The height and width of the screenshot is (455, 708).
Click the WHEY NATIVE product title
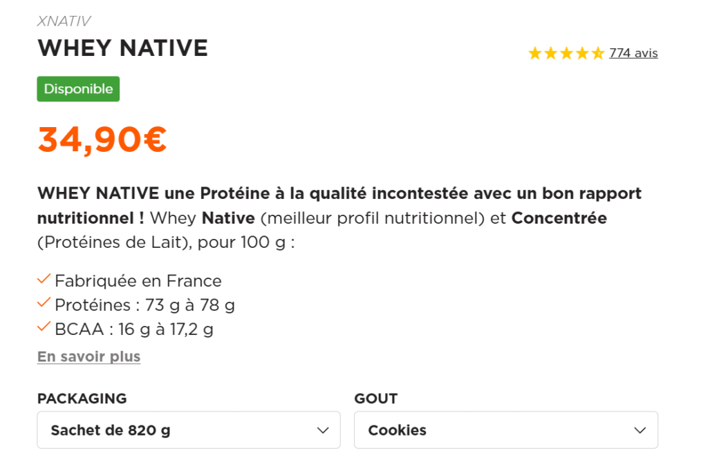click(122, 48)
